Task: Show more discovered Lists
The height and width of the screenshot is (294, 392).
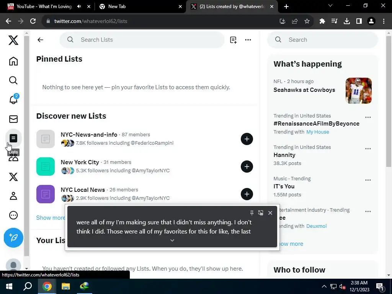Action: pyautogui.click(x=51, y=218)
